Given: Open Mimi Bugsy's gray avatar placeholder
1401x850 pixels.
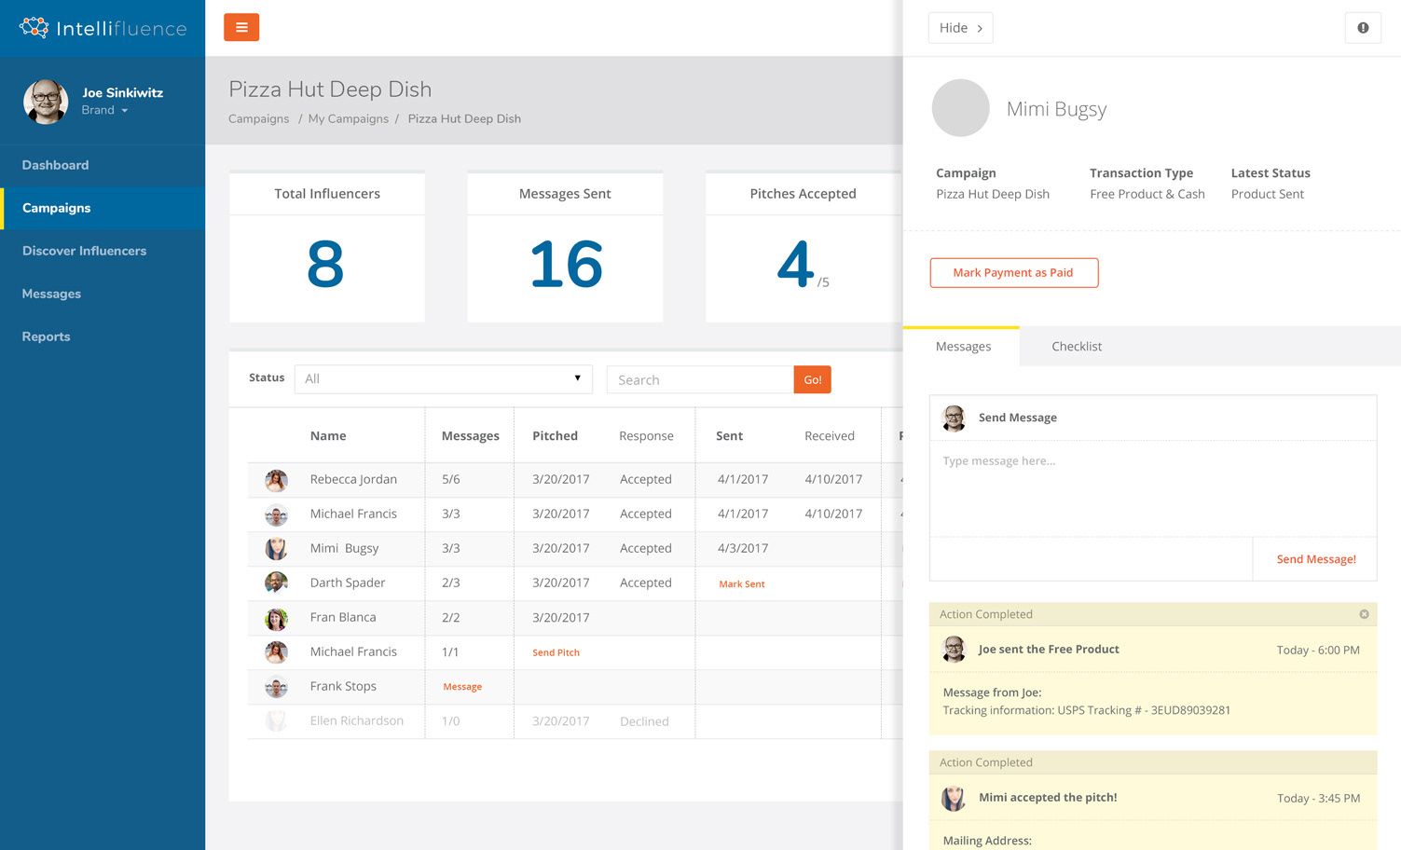Looking at the screenshot, I should pyautogui.click(x=960, y=108).
